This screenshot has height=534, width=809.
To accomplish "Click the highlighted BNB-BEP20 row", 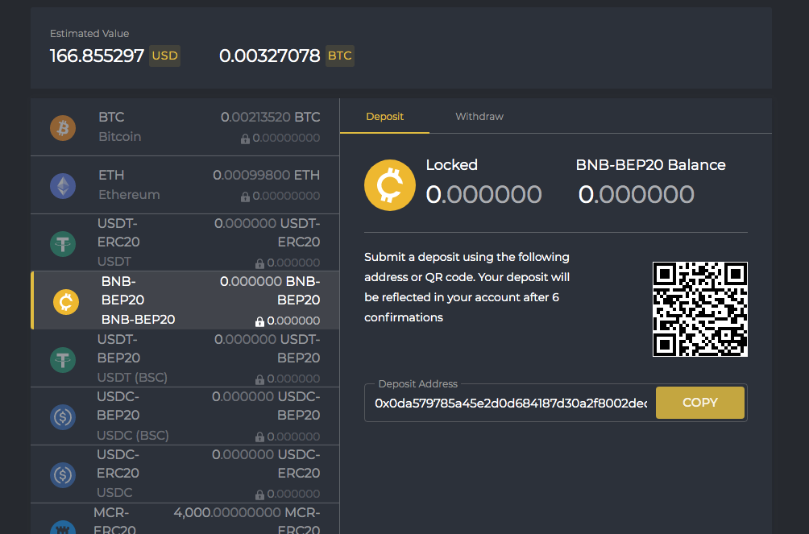I will [185, 300].
